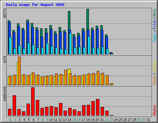
Task: Click day 31 on the x-axis
Action: pyautogui.click(x=148, y=120)
